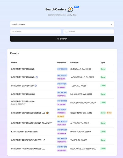Click the black Search button
The height and width of the screenshot is (158, 123).
click(x=62, y=39)
